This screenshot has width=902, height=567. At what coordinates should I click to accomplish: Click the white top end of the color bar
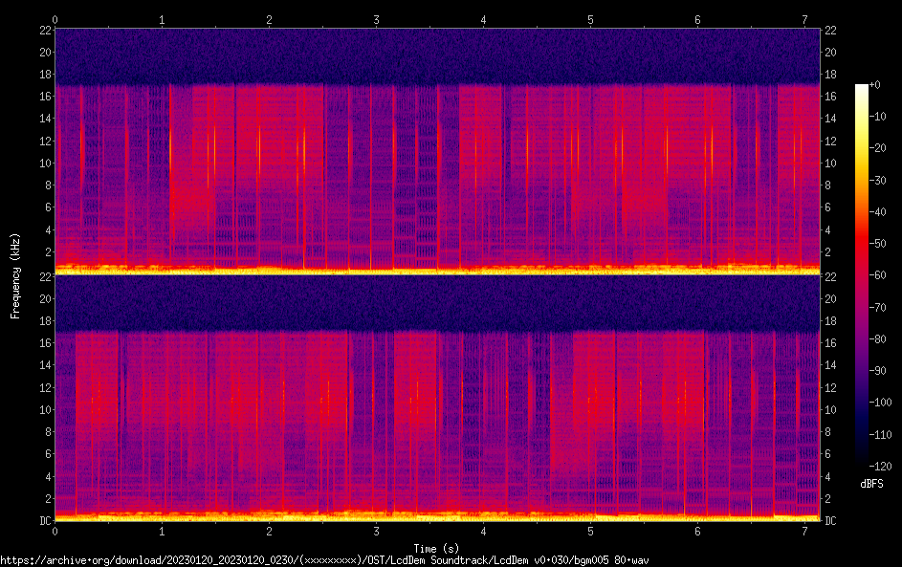click(x=862, y=87)
